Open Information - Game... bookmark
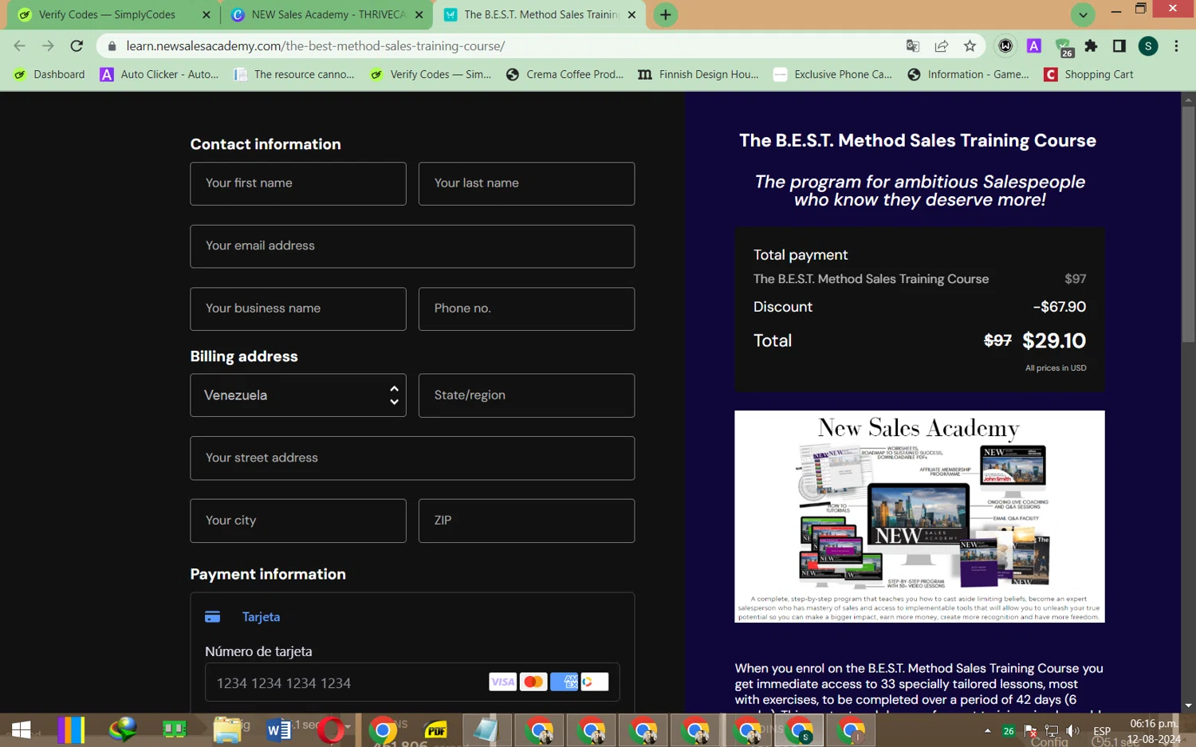 [969, 74]
